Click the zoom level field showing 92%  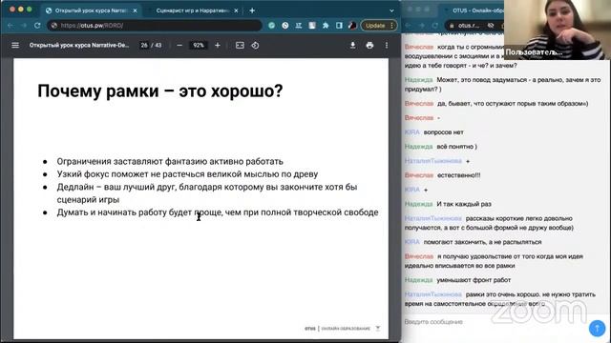coord(199,45)
